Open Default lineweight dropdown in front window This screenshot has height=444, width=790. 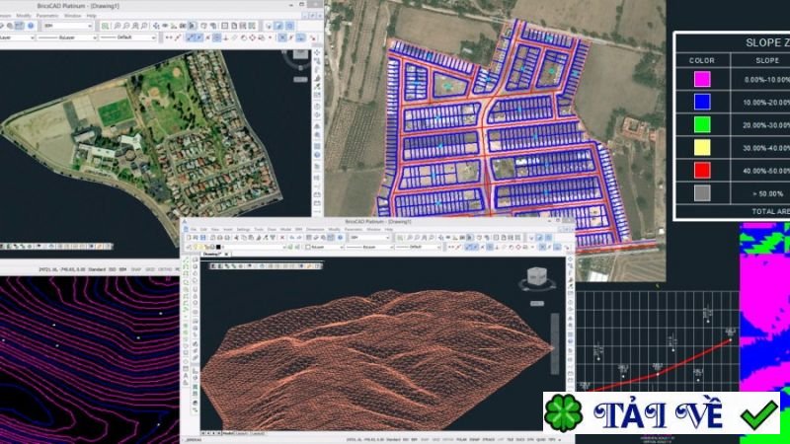click(418, 248)
